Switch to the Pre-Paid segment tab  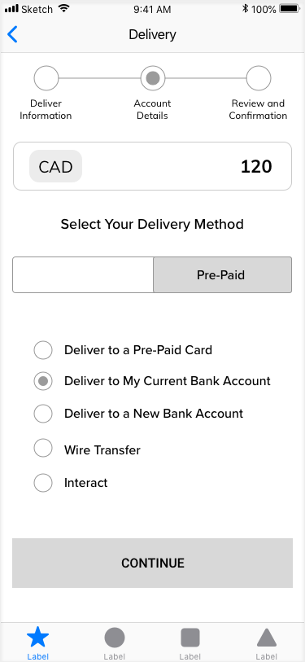pyautogui.click(x=222, y=275)
